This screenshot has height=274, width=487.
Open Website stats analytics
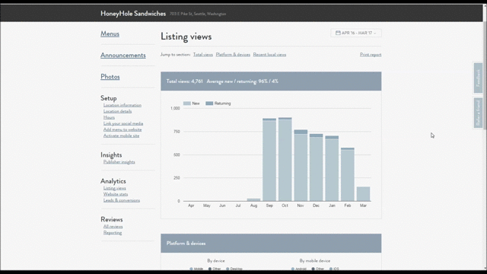click(x=116, y=194)
